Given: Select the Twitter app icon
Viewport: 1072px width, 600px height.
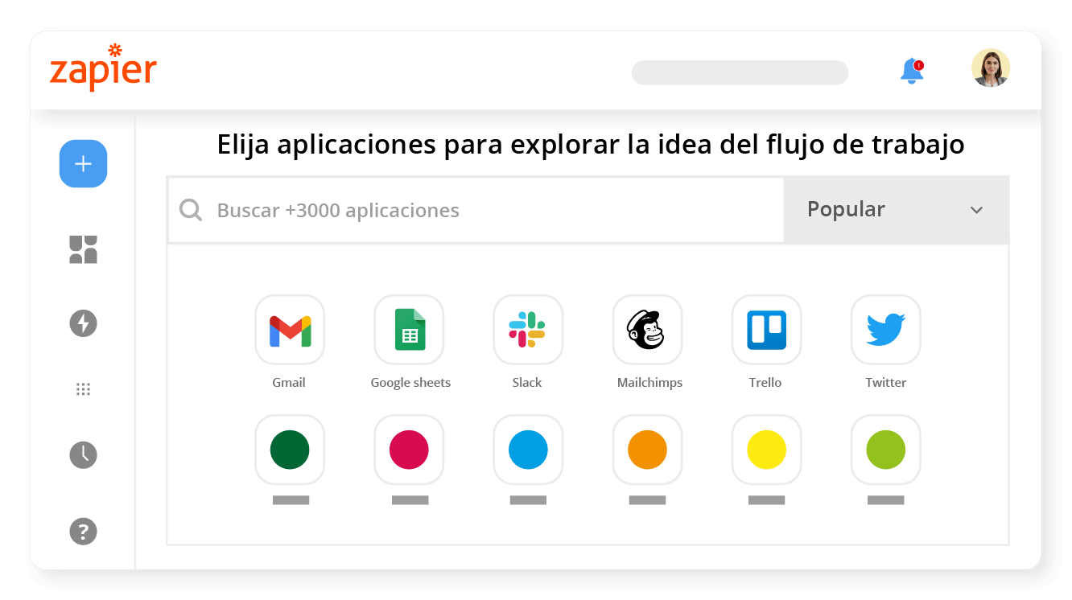Looking at the screenshot, I should click(x=885, y=330).
